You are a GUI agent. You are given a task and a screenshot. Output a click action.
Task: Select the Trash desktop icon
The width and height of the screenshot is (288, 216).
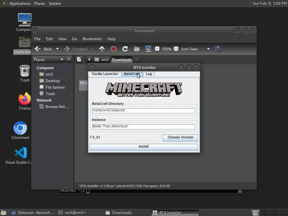25,73
